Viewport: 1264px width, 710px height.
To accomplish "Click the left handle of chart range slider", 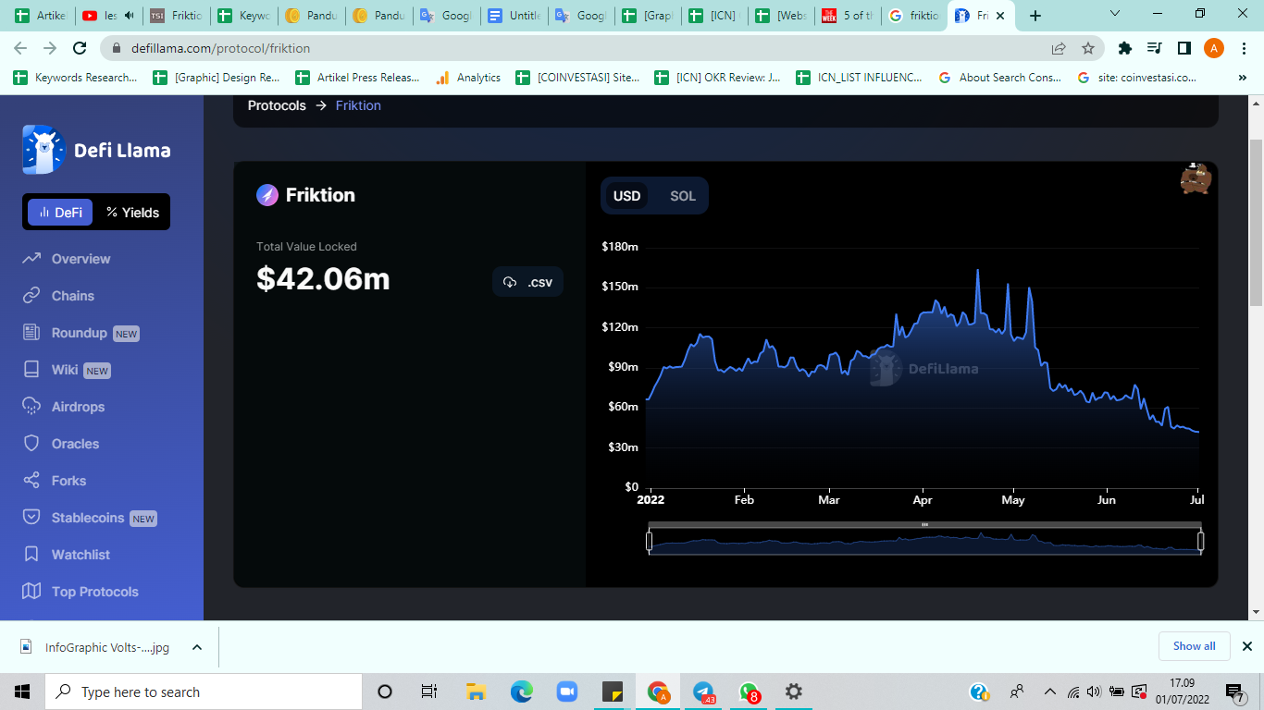I will pos(650,541).
